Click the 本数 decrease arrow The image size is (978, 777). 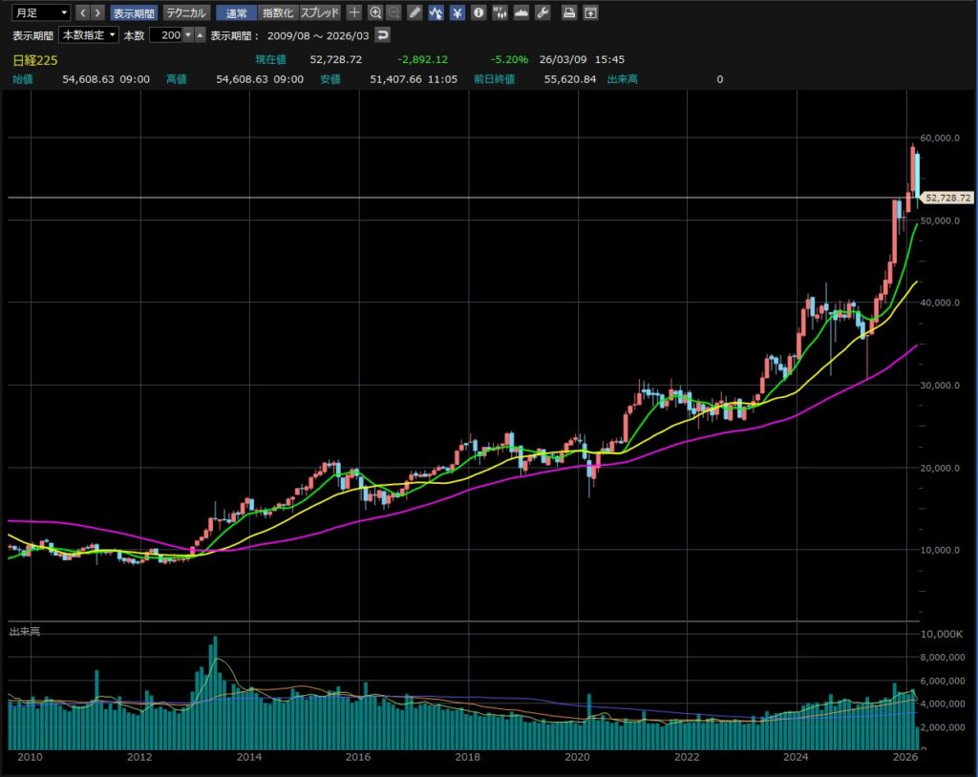coord(188,34)
